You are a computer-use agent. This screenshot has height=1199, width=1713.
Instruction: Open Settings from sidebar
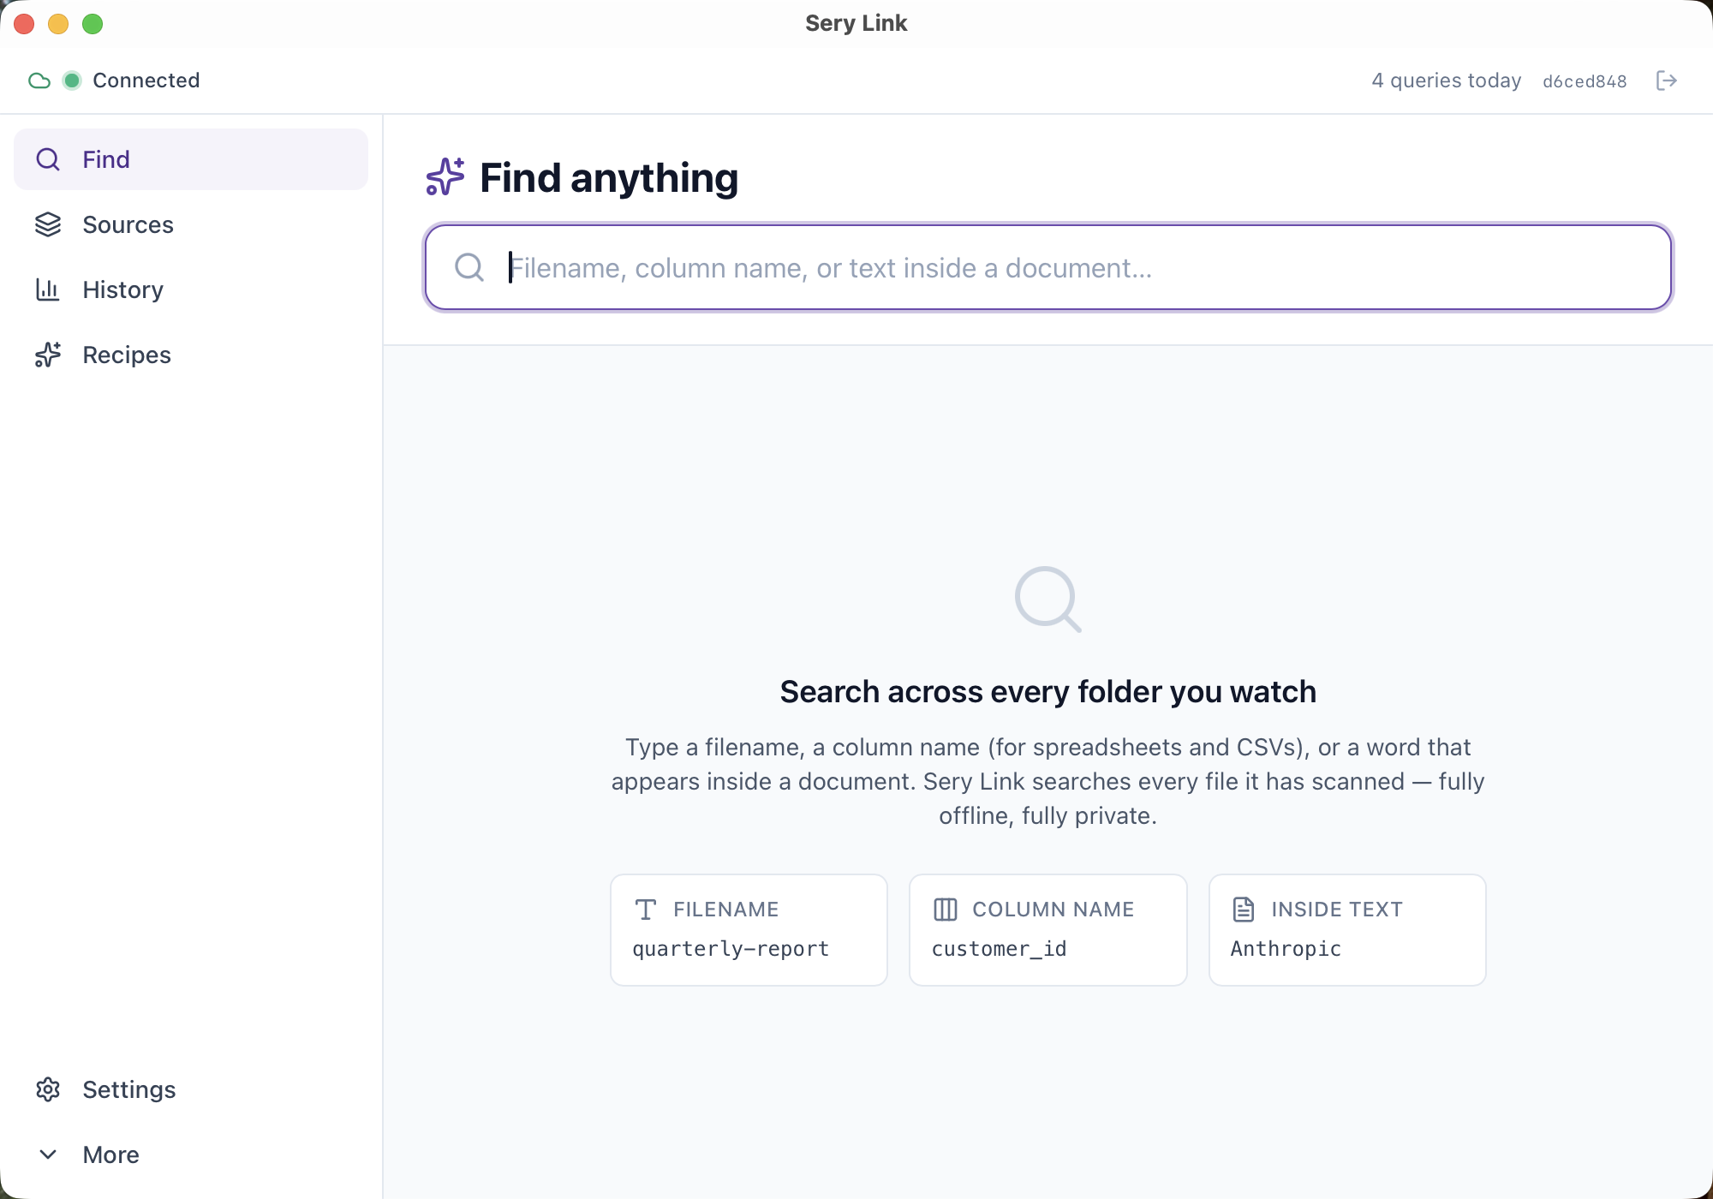(x=191, y=1089)
